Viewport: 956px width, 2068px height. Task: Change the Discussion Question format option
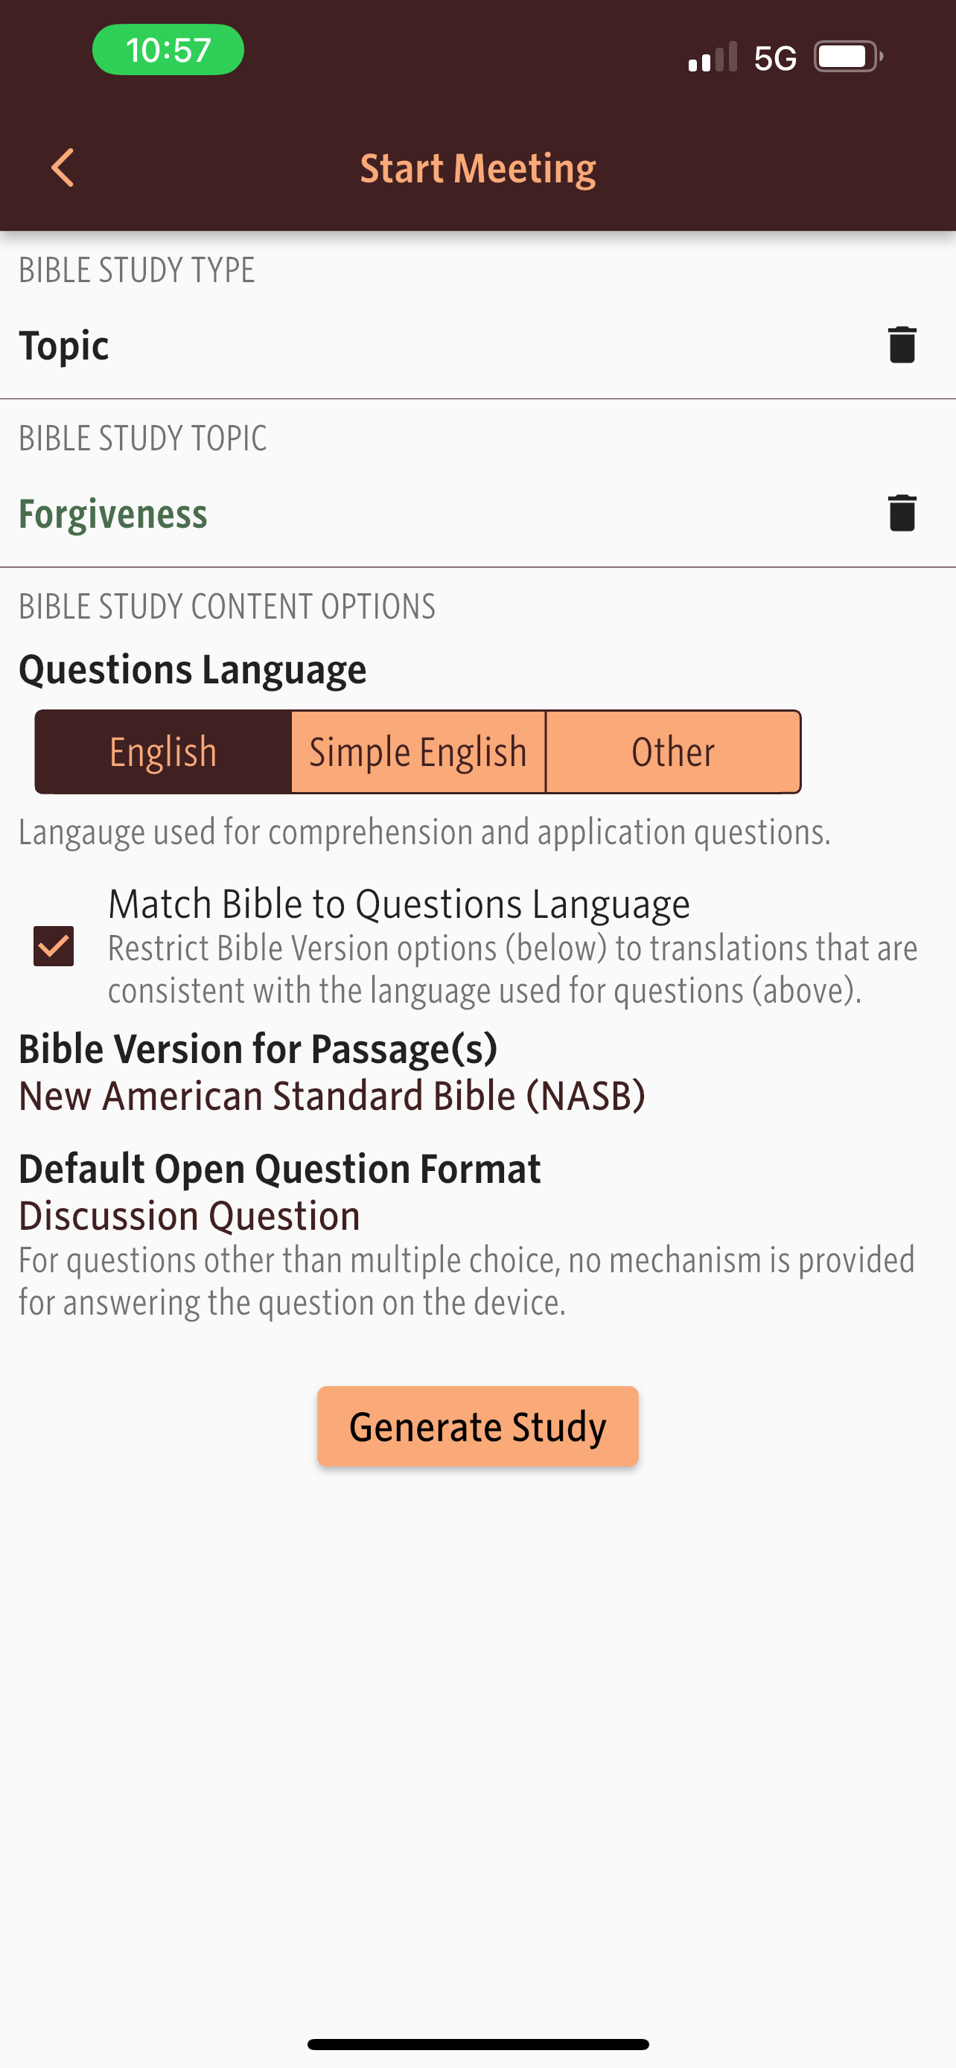pos(189,1216)
